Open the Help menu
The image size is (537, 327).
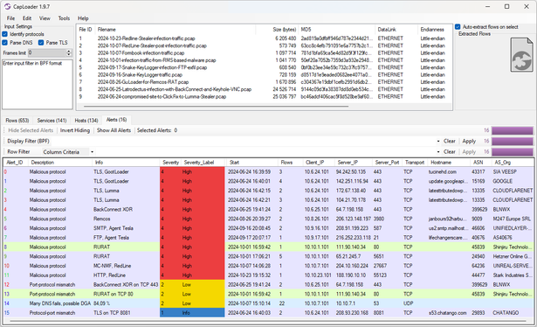[83, 18]
